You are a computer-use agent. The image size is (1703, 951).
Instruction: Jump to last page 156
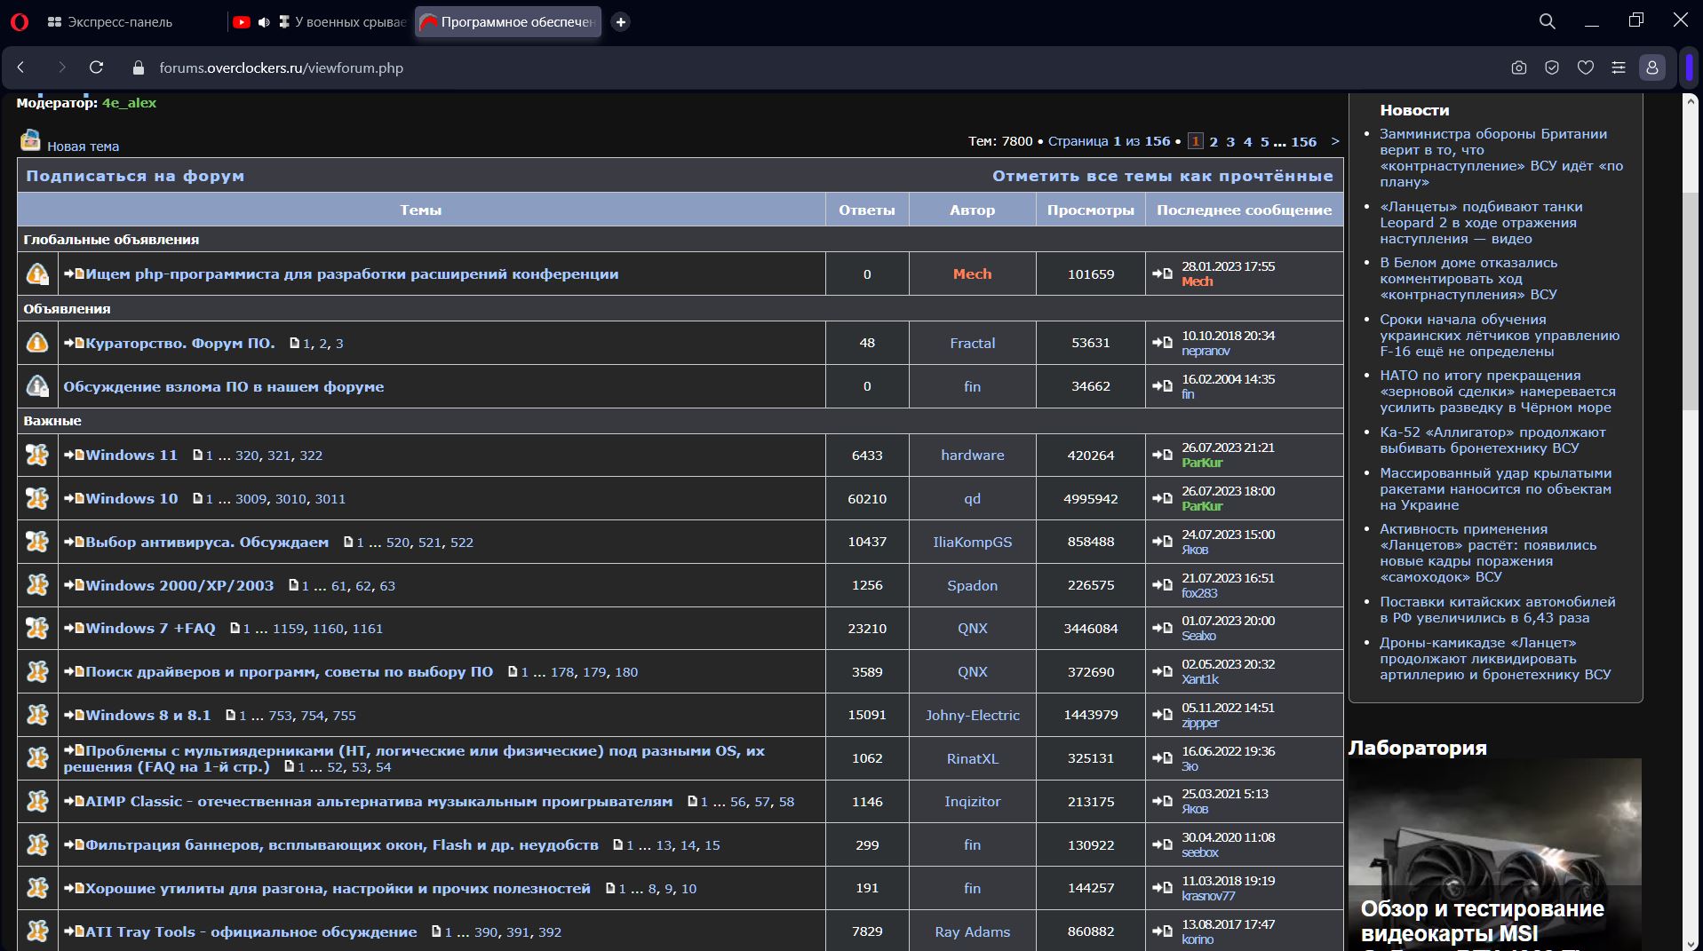pos(1303,141)
